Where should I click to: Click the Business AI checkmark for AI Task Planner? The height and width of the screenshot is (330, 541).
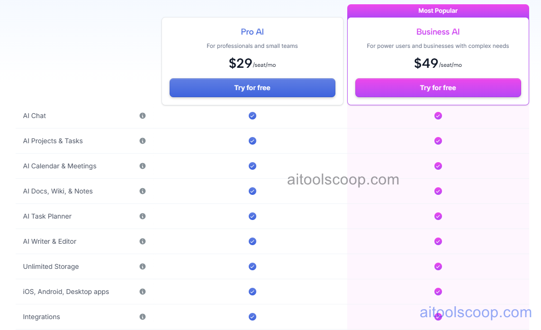pyautogui.click(x=438, y=216)
